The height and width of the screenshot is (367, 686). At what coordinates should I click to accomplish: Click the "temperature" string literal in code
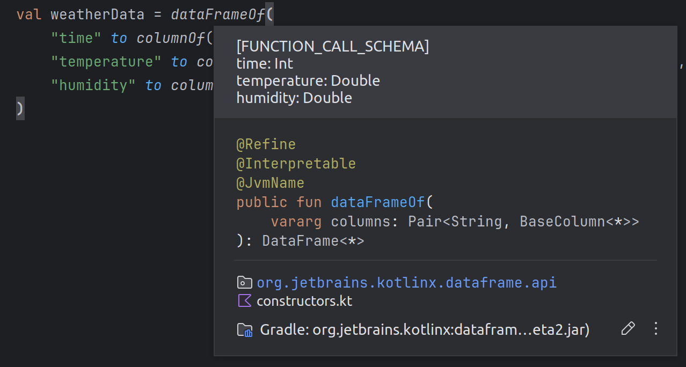tap(106, 62)
